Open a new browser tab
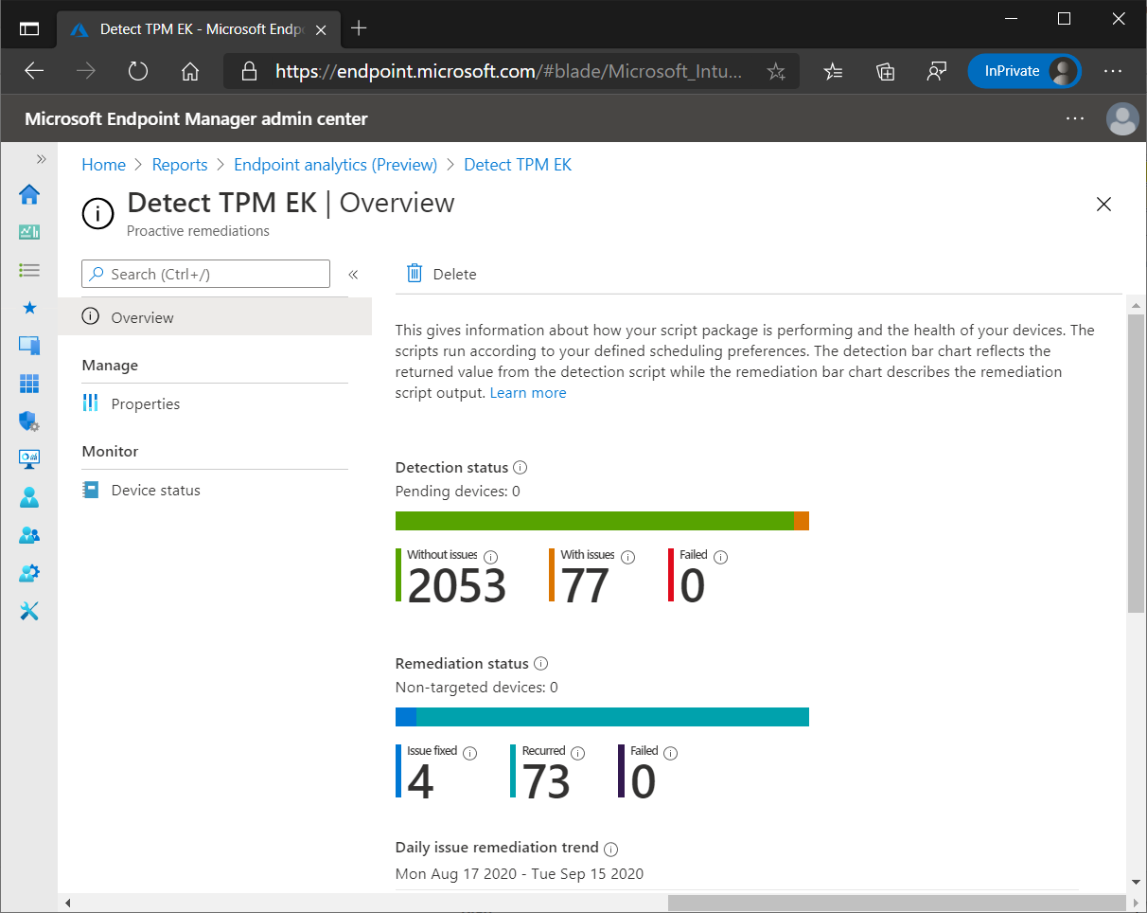Viewport: 1147px width, 913px height. click(x=359, y=28)
